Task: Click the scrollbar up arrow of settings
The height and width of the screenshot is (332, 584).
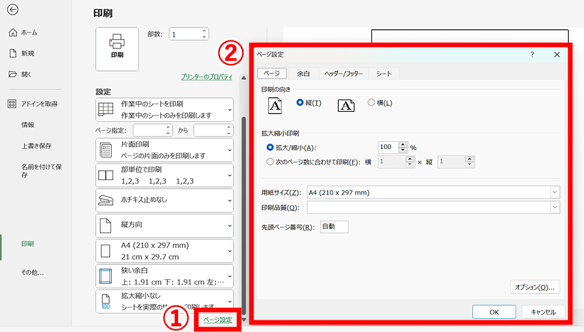Action: tap(244, 78)
